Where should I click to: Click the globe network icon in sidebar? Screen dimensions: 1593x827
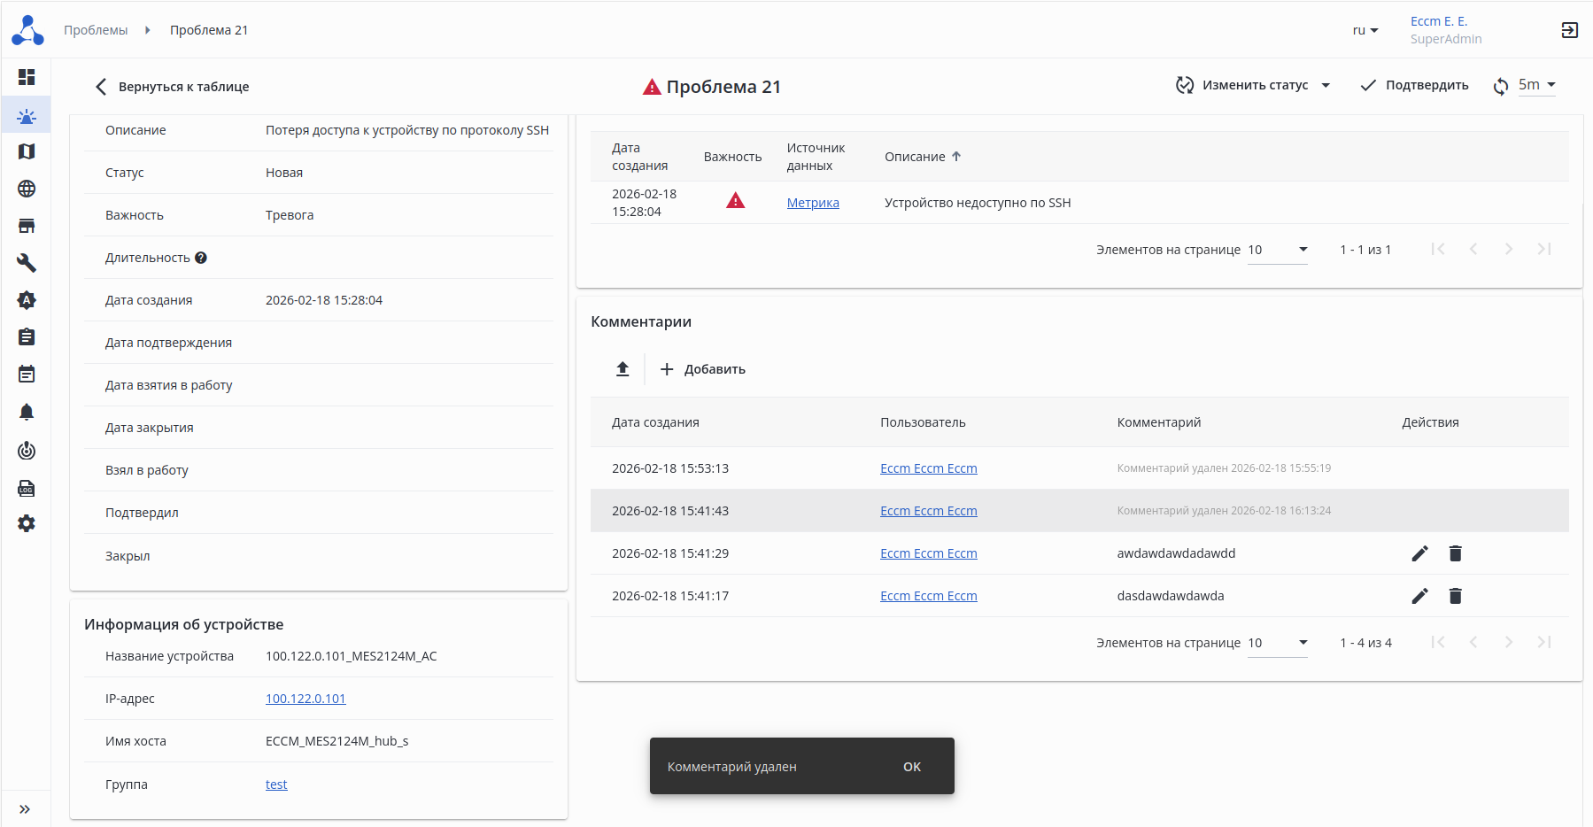tap(27, 189)
